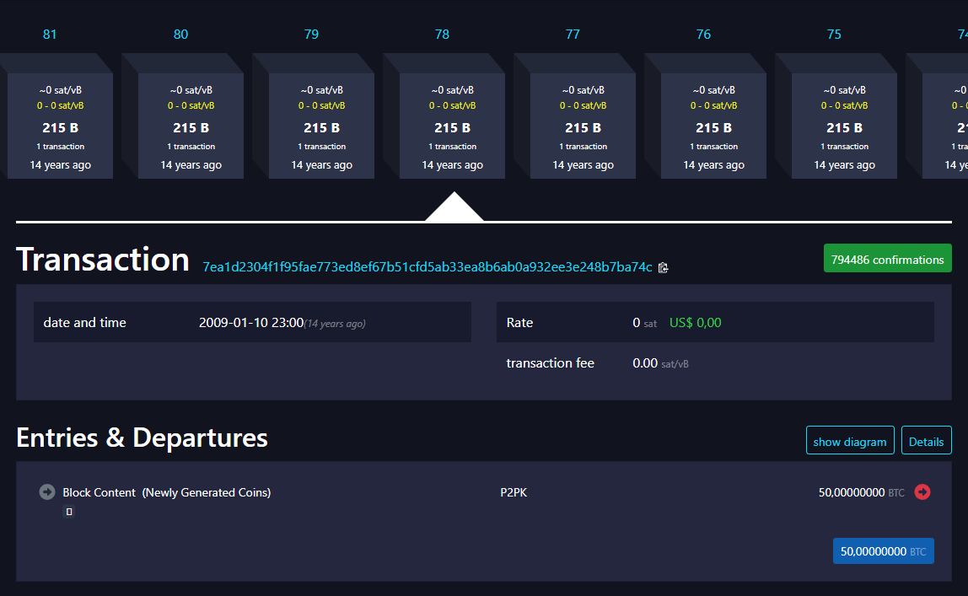Image resolution: width=968 pixels, height=596 pixels.
Task: Click the red output arrow next to 50,00000000 BTC
Action: click(x=922, y=491)
